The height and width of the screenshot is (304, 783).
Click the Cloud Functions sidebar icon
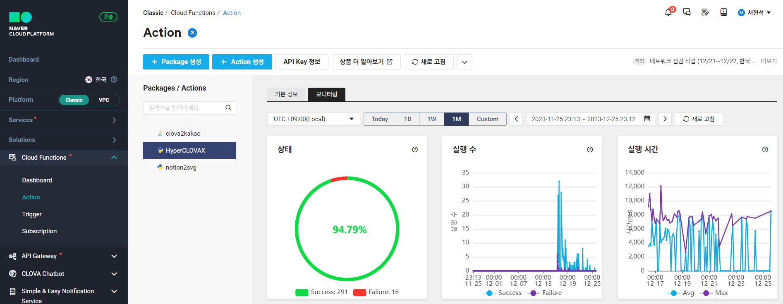click(x=13, y=157)
